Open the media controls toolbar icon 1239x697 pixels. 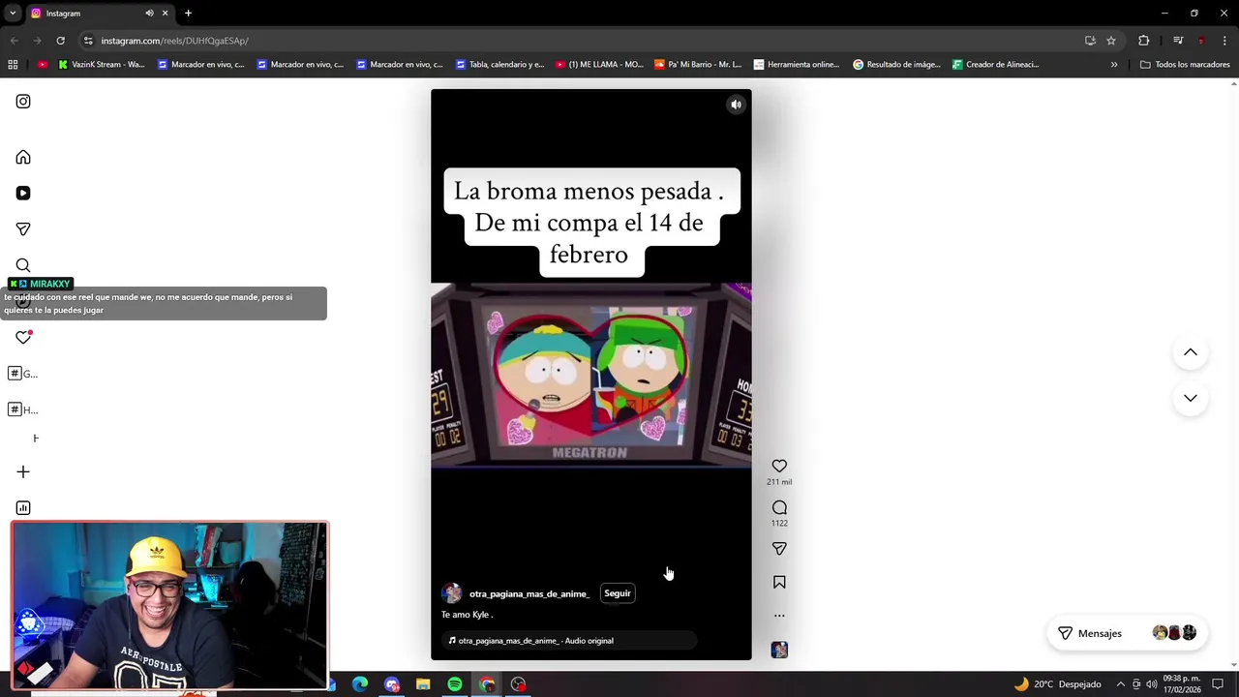pos(1178,41)
